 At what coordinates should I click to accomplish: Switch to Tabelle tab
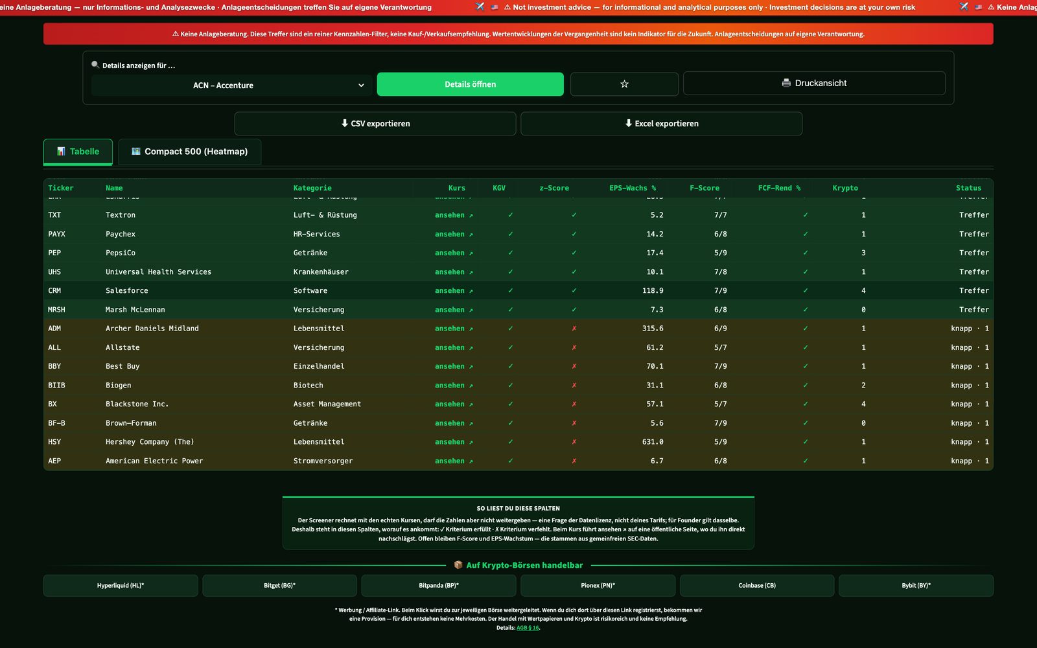(78, 152)
